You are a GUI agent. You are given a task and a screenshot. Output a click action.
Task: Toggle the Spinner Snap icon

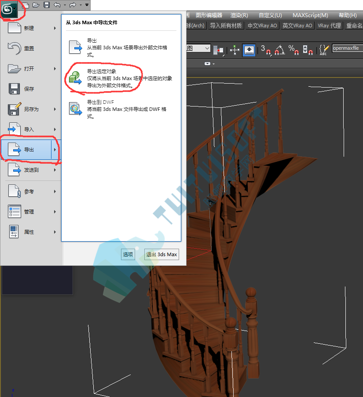coord(308,50)
